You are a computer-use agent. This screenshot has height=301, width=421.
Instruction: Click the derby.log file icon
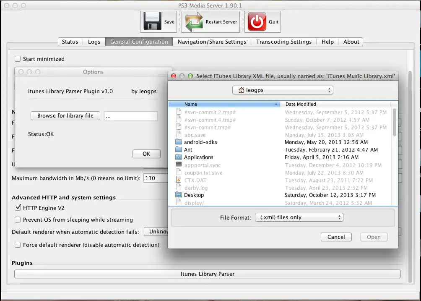(179, 187)
